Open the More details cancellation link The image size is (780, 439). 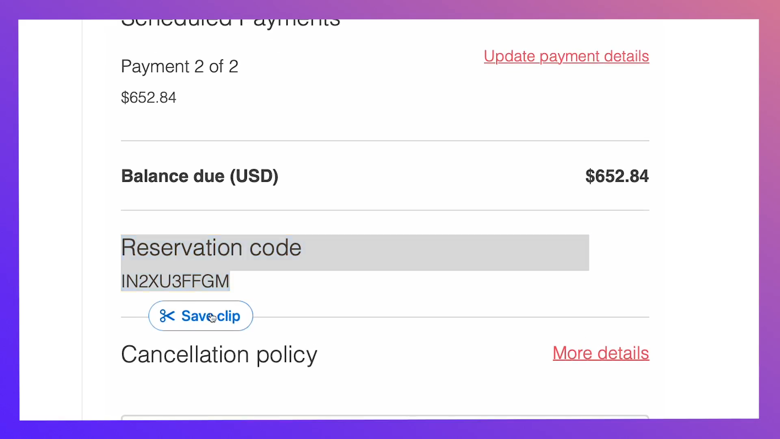tap(601, 353)
